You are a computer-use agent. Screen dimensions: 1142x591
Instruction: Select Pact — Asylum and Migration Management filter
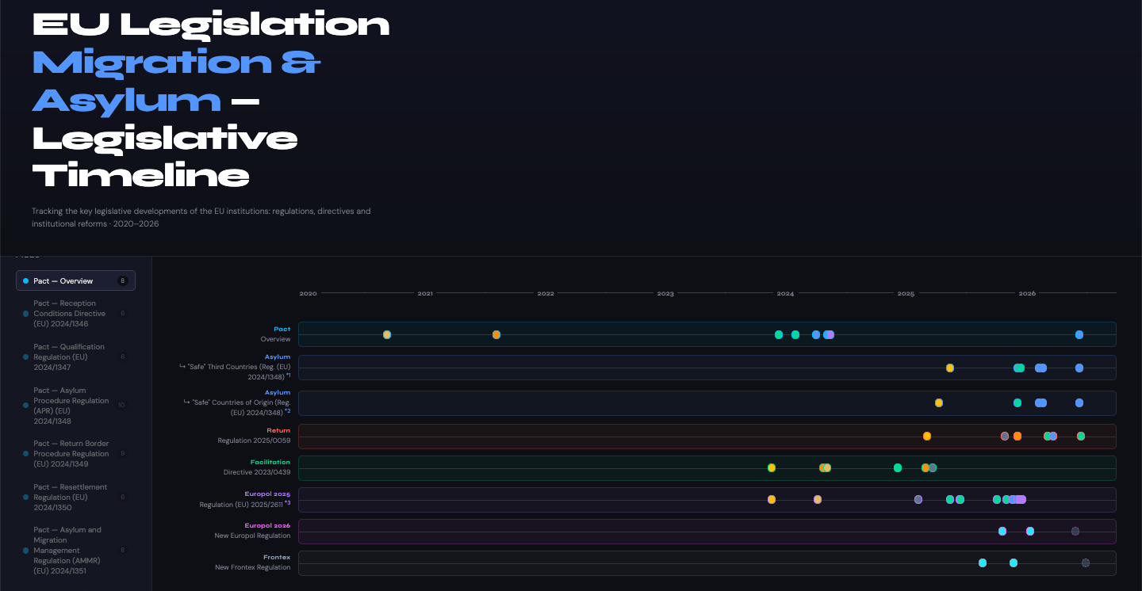(x=75, y=550)
